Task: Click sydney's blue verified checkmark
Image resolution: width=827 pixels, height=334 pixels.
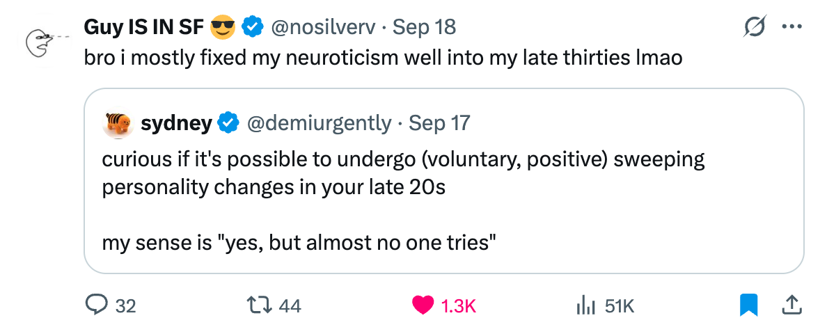Action: (228, 123)
